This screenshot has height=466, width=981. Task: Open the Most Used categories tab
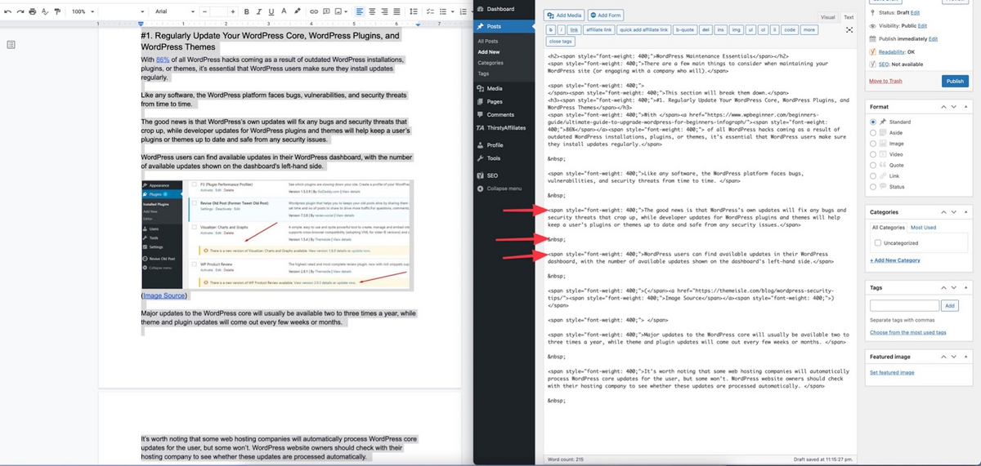click(923, 227)
